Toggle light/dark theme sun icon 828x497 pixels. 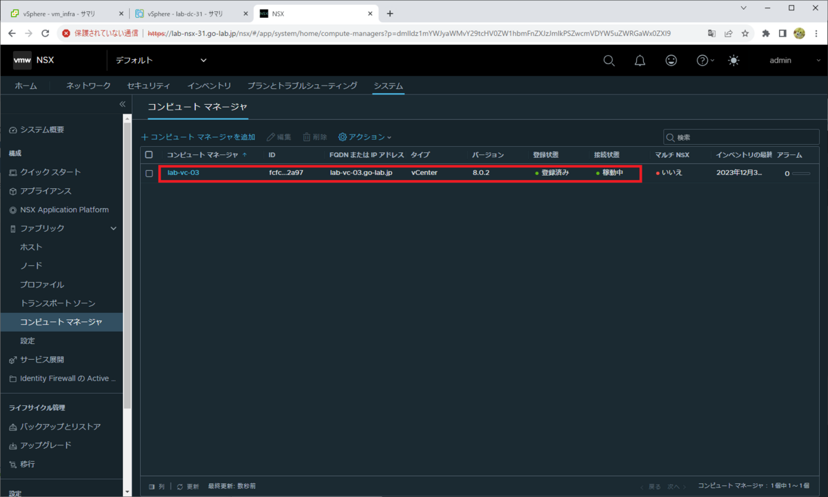(x=733, y=61)
